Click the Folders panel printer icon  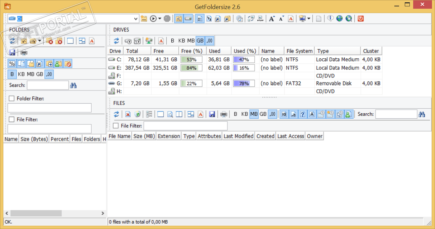(24, 52)
